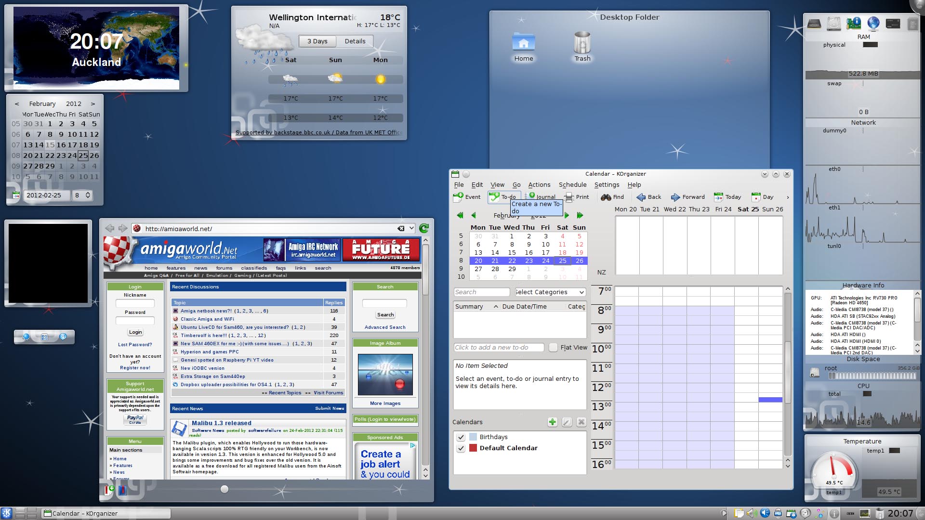Uncheck the Default Calendar checkbox

tap(461, 448)
